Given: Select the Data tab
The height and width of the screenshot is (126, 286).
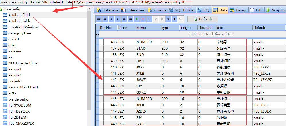Looking at the screenshot, I should [220, 10].
